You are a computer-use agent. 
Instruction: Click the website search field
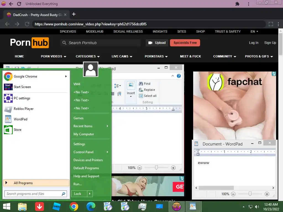pos(100,43)
